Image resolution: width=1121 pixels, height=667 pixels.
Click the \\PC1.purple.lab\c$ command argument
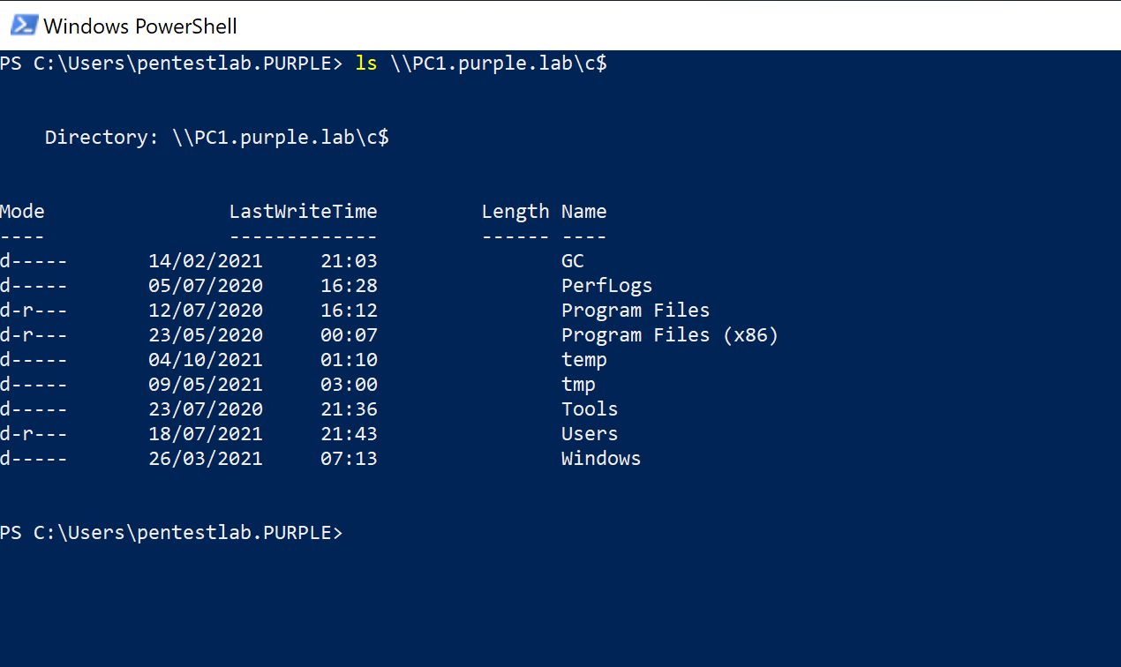tap(498, 64)
